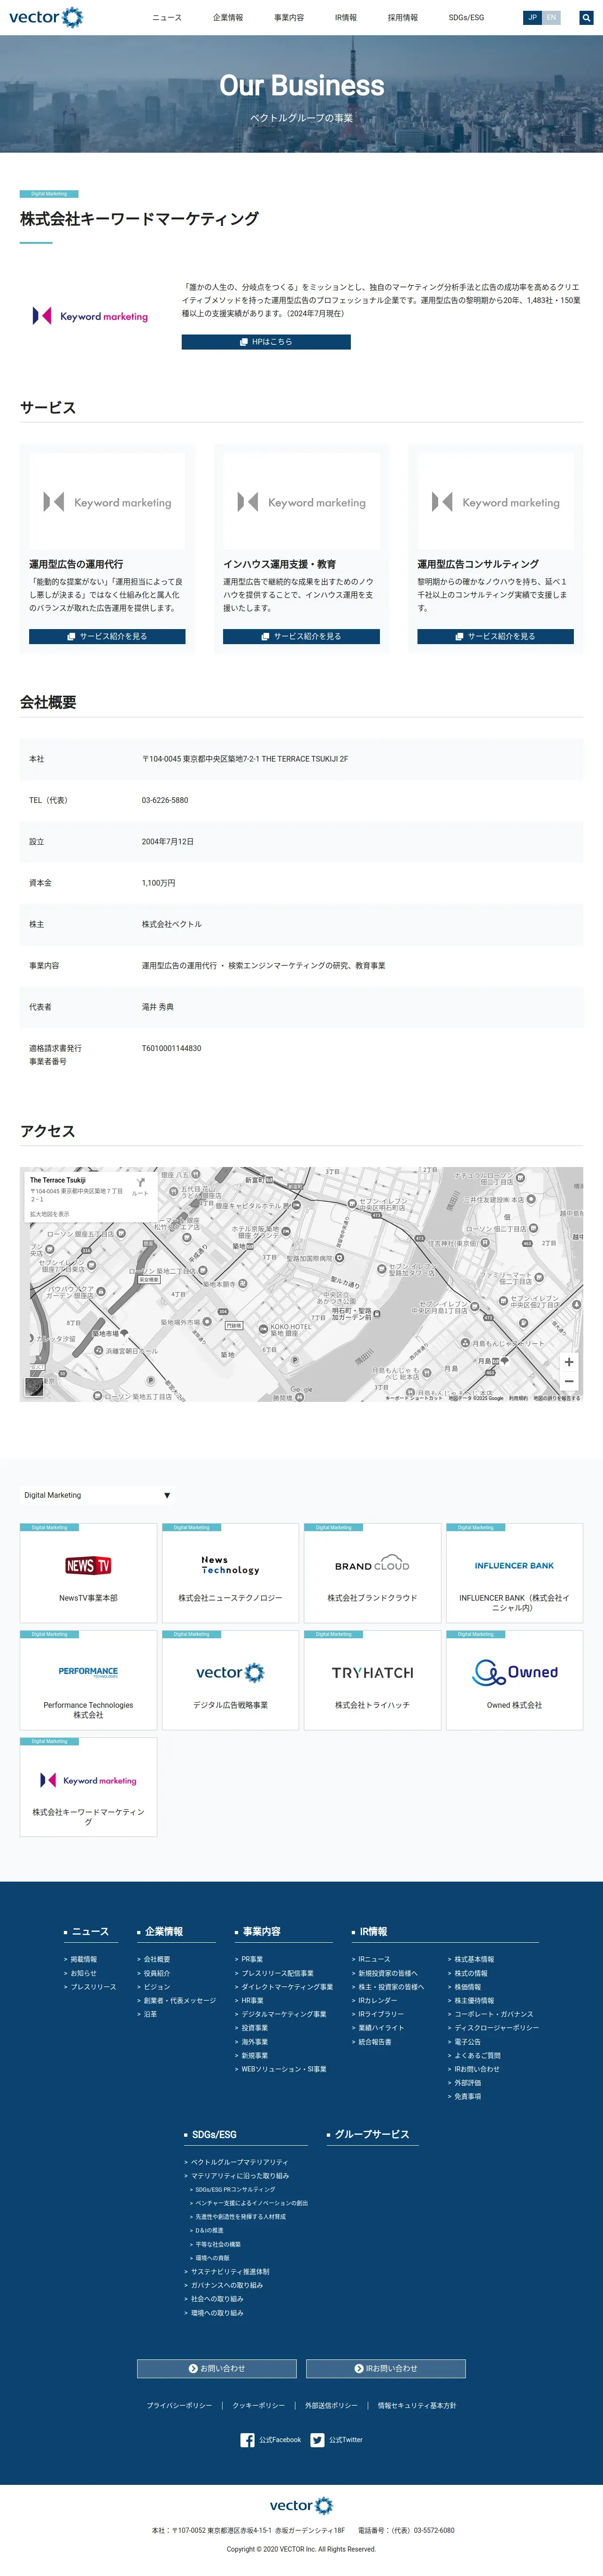This screenshot has width=603, height=2576.
Task: Open the footer 統合報告書 link
Action: click(375, 2042)
